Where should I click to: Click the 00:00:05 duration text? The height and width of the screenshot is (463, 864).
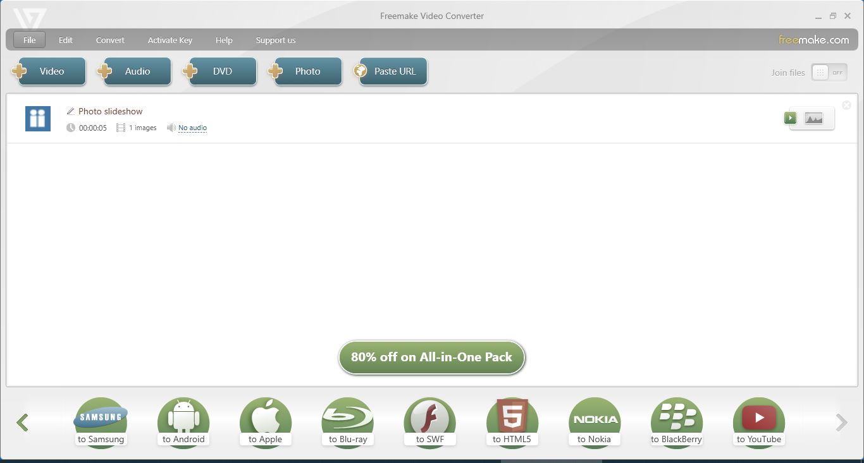[93, 128]
